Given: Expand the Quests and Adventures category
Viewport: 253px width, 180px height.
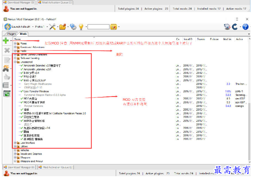Looking at the screenshot, I should click(15, 47).
